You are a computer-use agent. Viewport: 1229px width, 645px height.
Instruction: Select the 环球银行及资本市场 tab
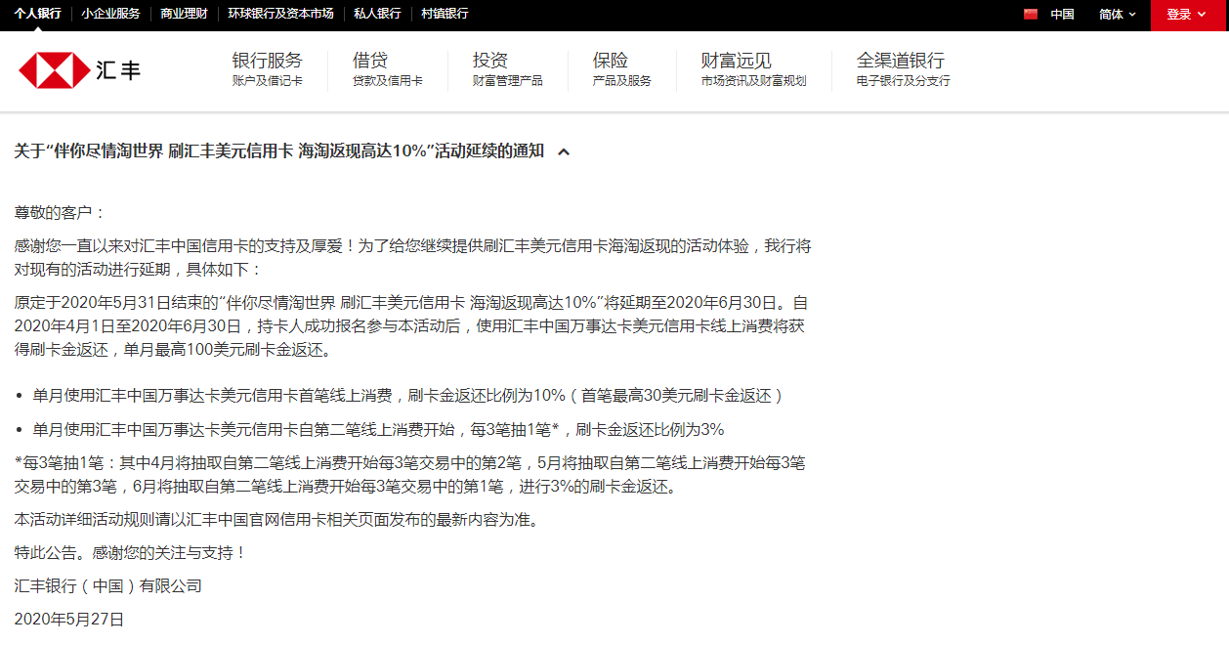281,14
